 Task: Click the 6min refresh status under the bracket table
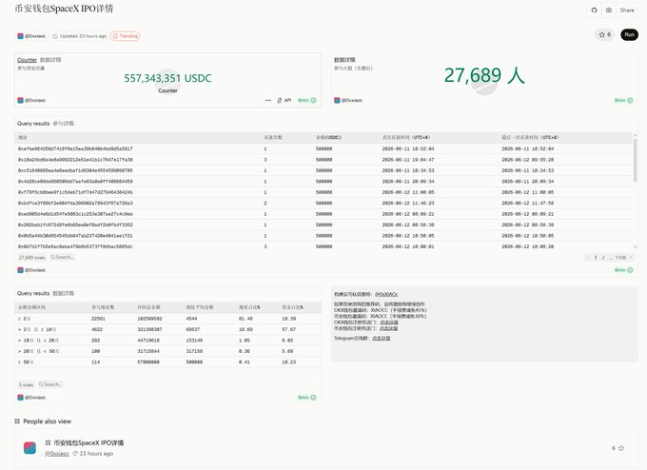tap(307, 398)
